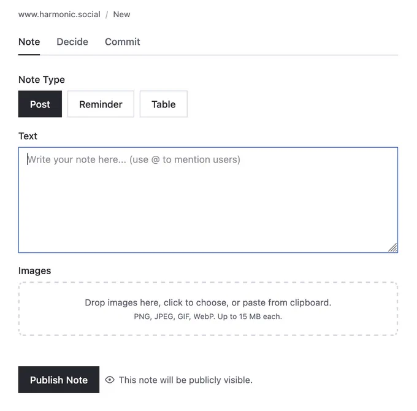Click the Note Type heading
This screenshot has height=411, width=417.
pyautogui.click(x=42, y=80)
